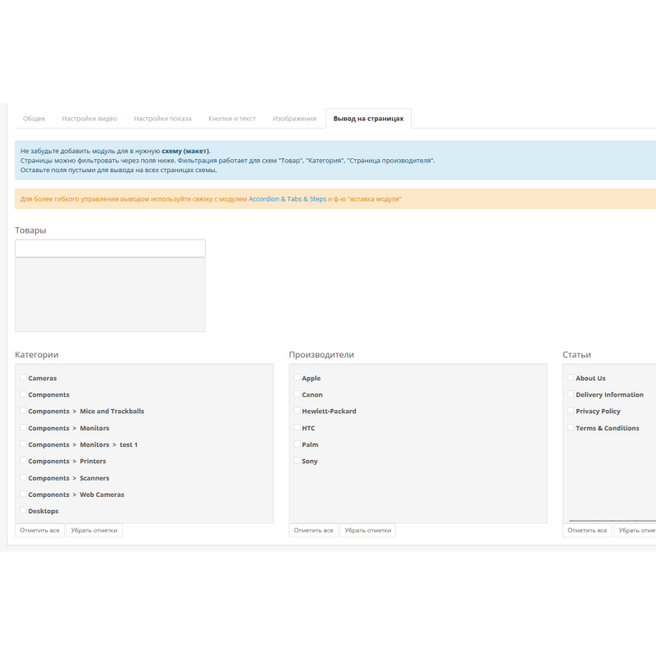The image size is (656, 656).
Task: Click Убрать отметки under Производители list
Action: click(x=367, y=531)
